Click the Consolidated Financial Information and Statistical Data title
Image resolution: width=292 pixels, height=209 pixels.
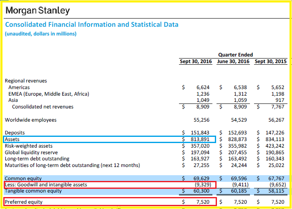pyautogui.click(x=92, y=25)
